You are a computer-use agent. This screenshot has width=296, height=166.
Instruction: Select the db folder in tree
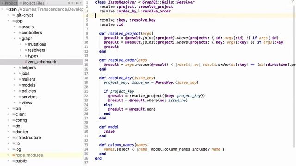18,126
